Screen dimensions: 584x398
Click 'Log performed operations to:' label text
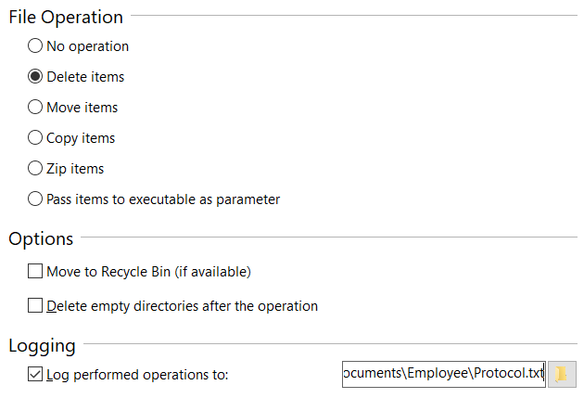[137, 375]
